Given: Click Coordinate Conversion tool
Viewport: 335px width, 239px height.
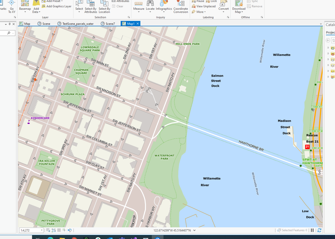Looking at the screenshot, I should (181, 7).
